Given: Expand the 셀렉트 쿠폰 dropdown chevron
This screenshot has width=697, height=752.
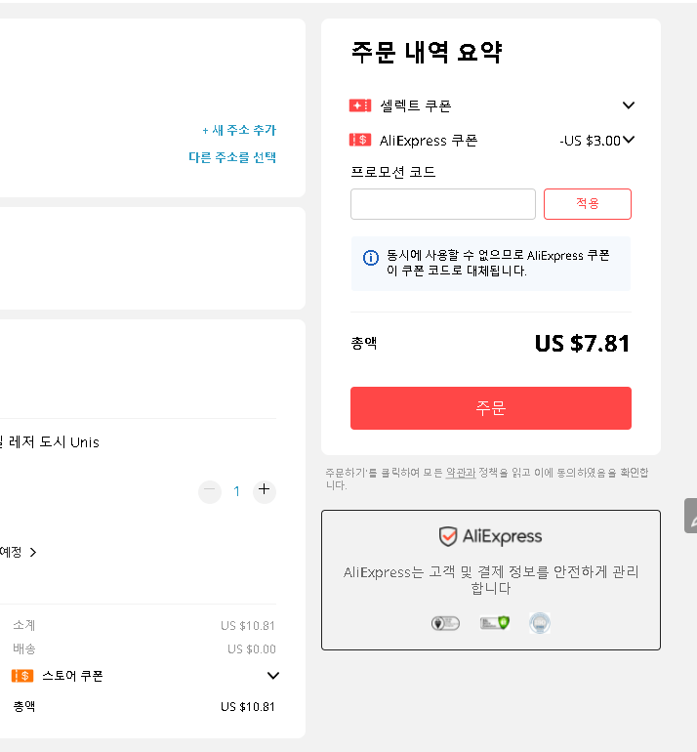Looking at the screenshot, I should point(629,105).
